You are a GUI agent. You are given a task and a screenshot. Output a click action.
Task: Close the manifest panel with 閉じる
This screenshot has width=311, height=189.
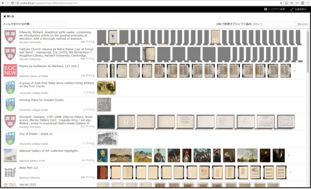pos(9,16)
